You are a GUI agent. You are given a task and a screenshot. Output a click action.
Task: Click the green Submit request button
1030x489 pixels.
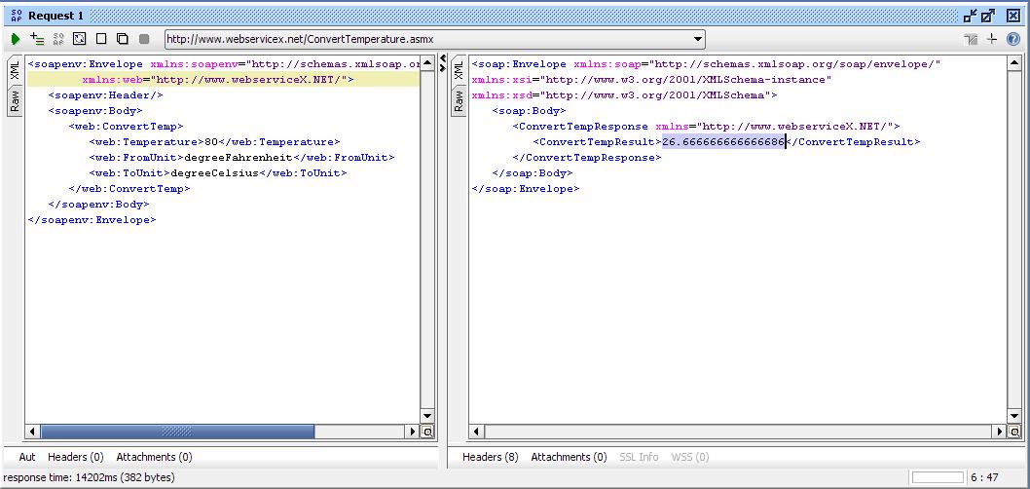pos(16,39)
